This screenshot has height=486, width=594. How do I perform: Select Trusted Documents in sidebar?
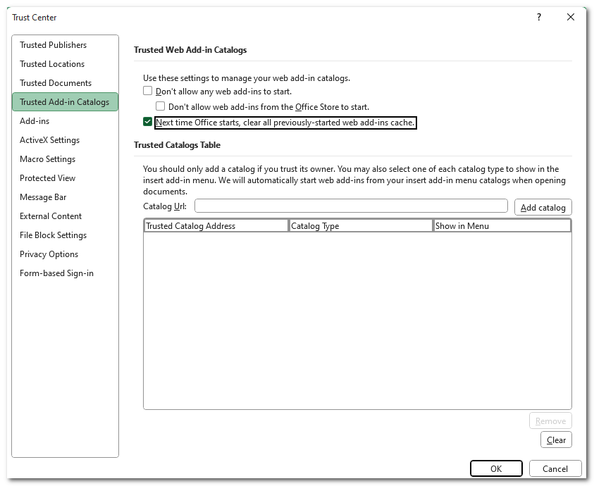pyautogui.click(x=56, y=83)
